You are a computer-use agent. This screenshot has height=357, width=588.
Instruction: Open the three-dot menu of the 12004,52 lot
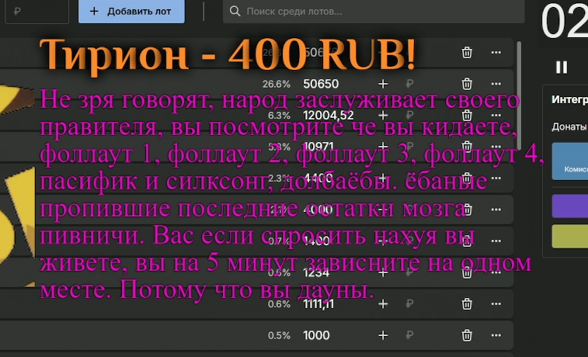(496, 116)
